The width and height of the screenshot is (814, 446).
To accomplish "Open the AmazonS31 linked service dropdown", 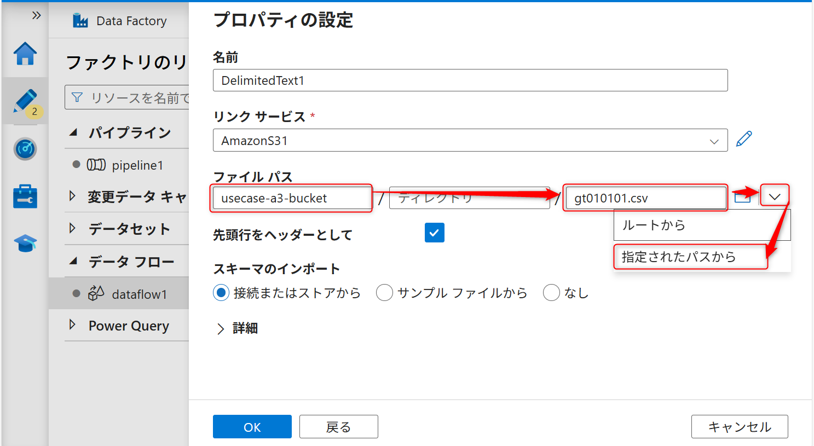I will pos(714,141).
